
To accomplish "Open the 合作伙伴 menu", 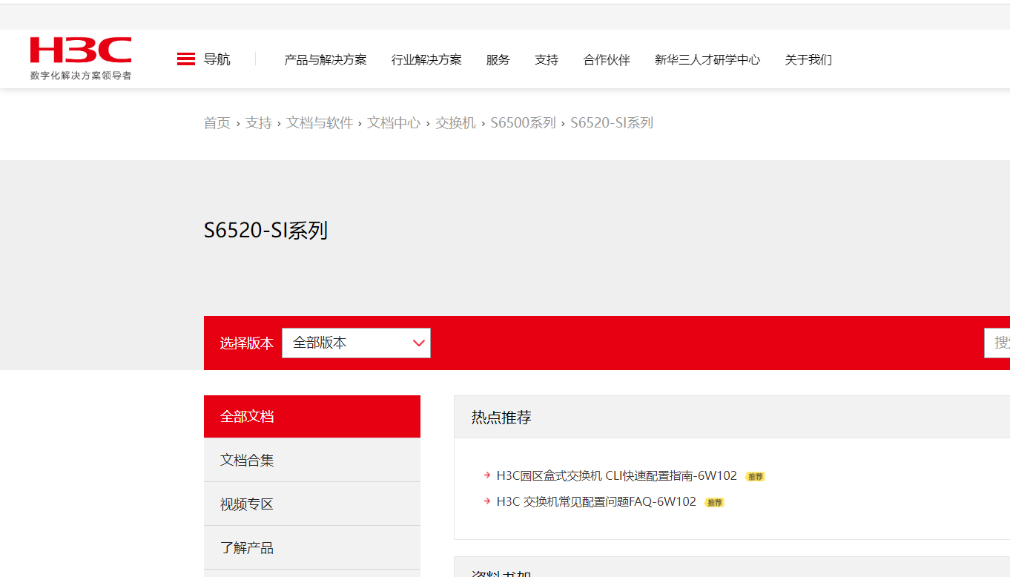I will coord(607,60).
